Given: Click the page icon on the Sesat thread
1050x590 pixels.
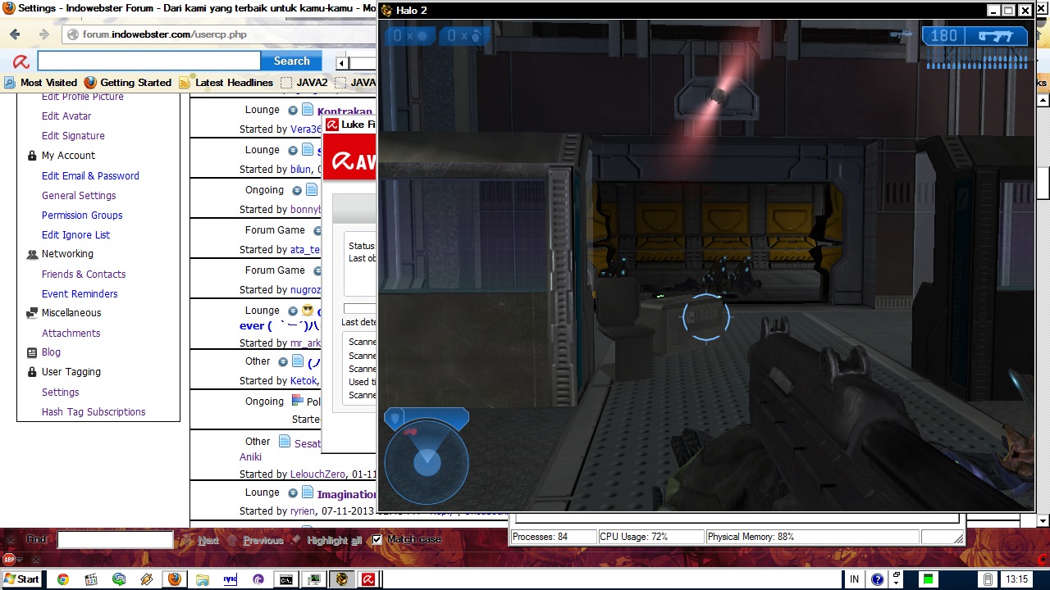Looking at the screenshot, I should click(285, 442).
